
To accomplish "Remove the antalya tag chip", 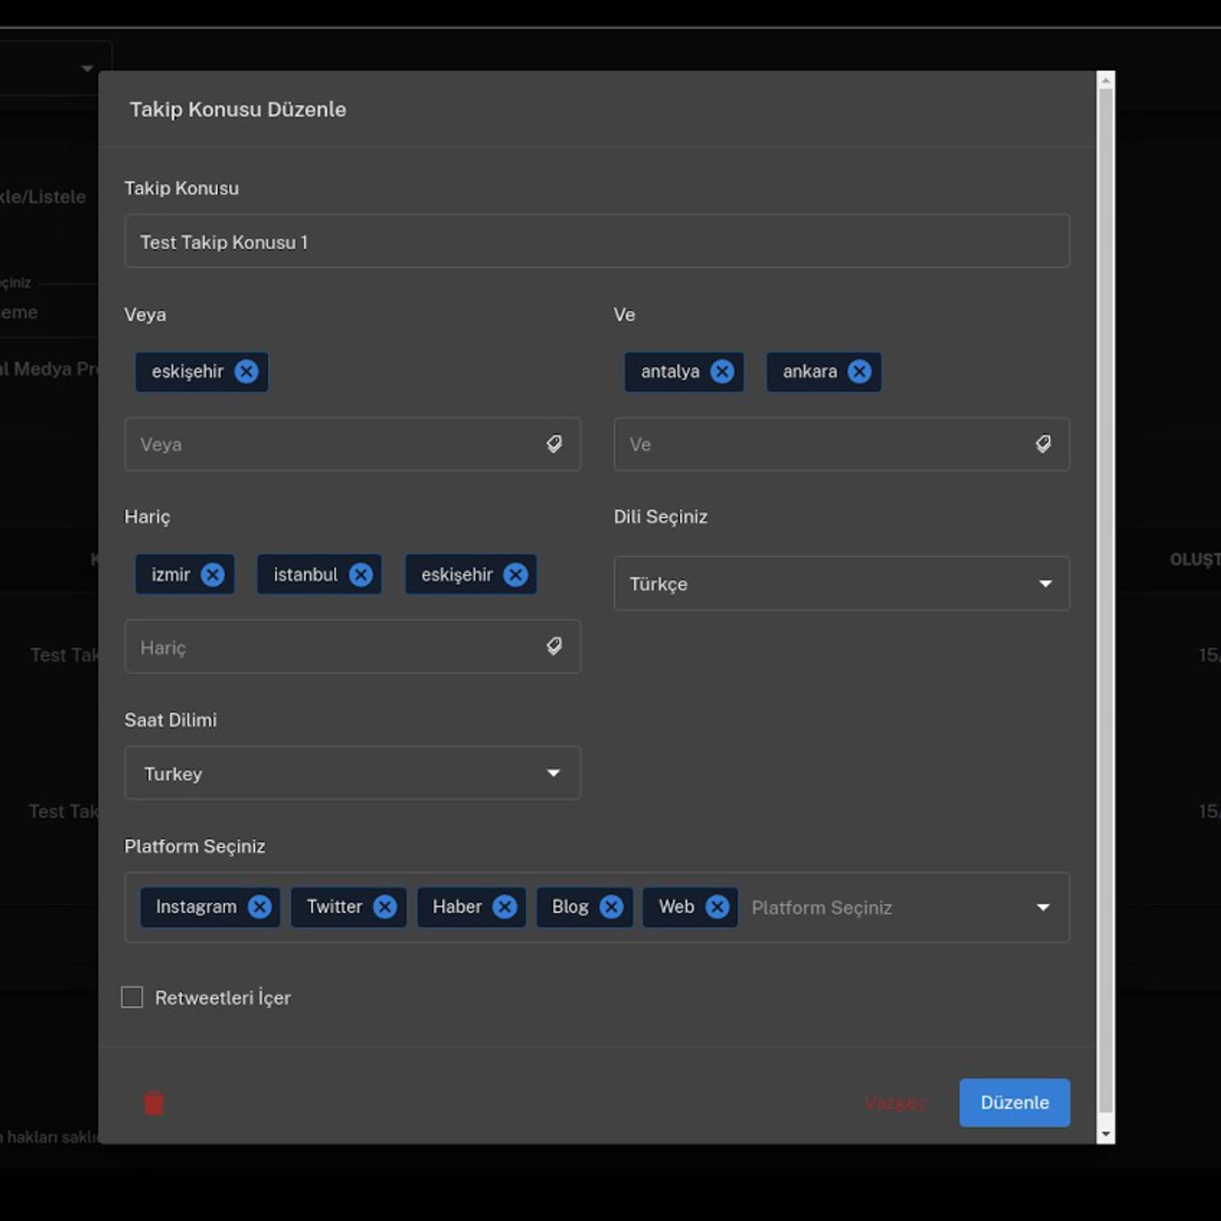I will point(721,372).
